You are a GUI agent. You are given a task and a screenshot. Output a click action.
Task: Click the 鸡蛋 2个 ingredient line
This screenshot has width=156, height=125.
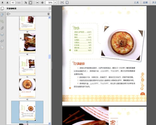[83, 35]
